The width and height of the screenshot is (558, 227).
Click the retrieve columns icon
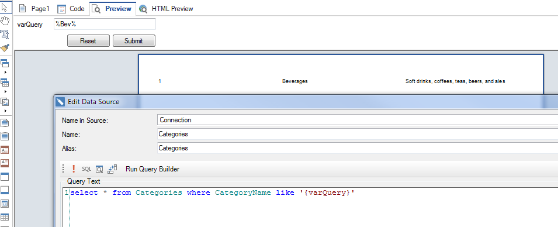click(x=112, y=169)
